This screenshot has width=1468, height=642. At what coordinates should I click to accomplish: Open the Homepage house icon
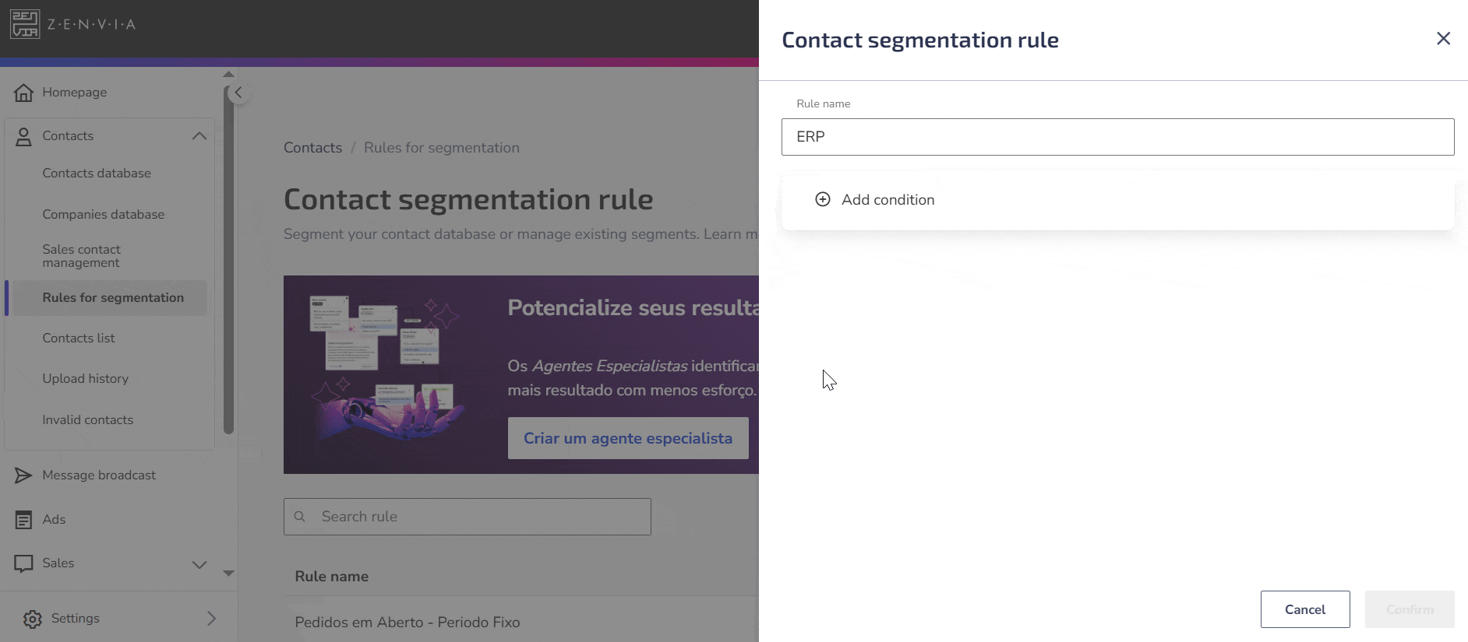tap(24, 93)
